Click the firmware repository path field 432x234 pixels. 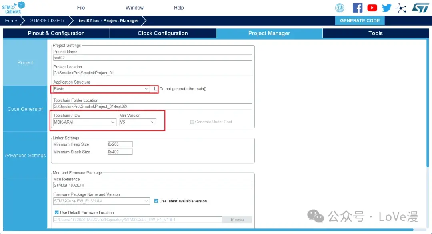(x=138, y=220)
